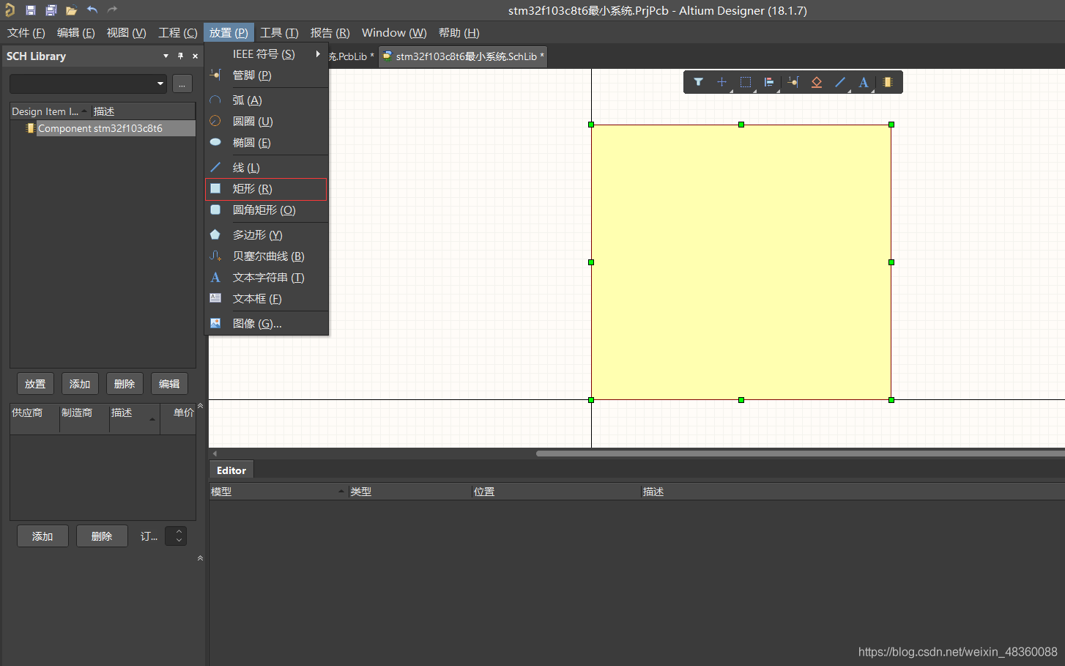Viewport: 1065px width, 666px height.
Task: Choose 多边形 (Y) polygon menu item
Action: coord(267,235)
